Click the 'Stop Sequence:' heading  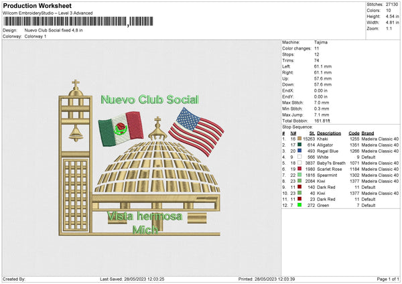pyautogui.click(x=297, y=127)
